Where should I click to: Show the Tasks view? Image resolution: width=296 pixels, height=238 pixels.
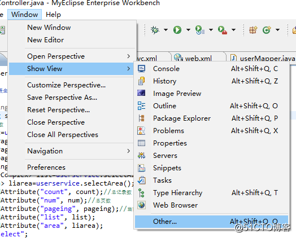point(211,180)
